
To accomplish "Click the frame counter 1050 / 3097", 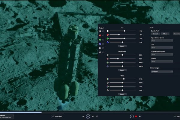I will [x=57, y=116].
